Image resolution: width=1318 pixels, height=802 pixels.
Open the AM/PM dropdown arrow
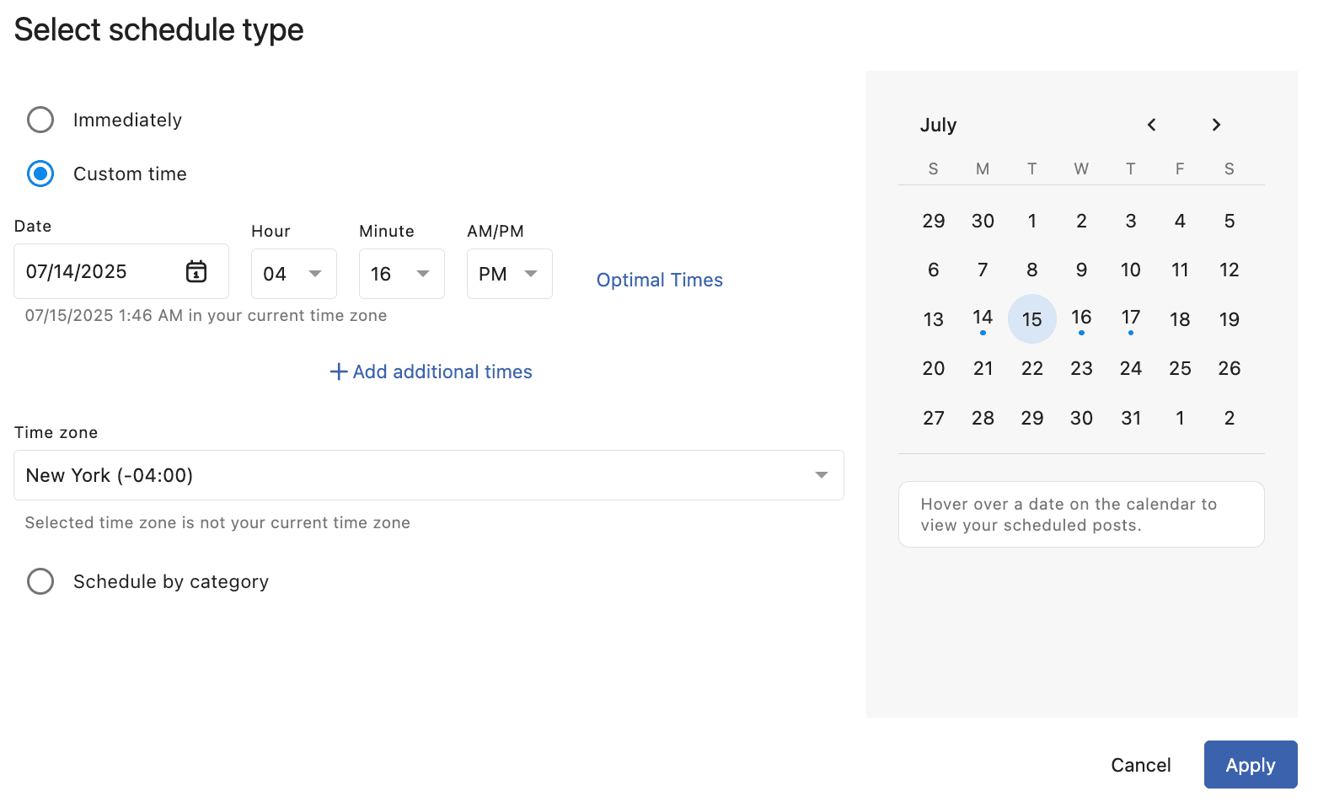click(531, 274)
